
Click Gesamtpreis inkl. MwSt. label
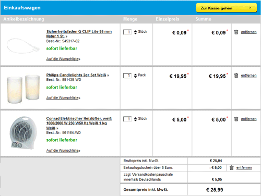(x=146, y=190)
